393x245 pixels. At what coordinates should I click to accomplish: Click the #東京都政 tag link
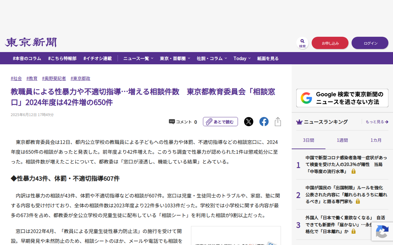tap(80, 78)
